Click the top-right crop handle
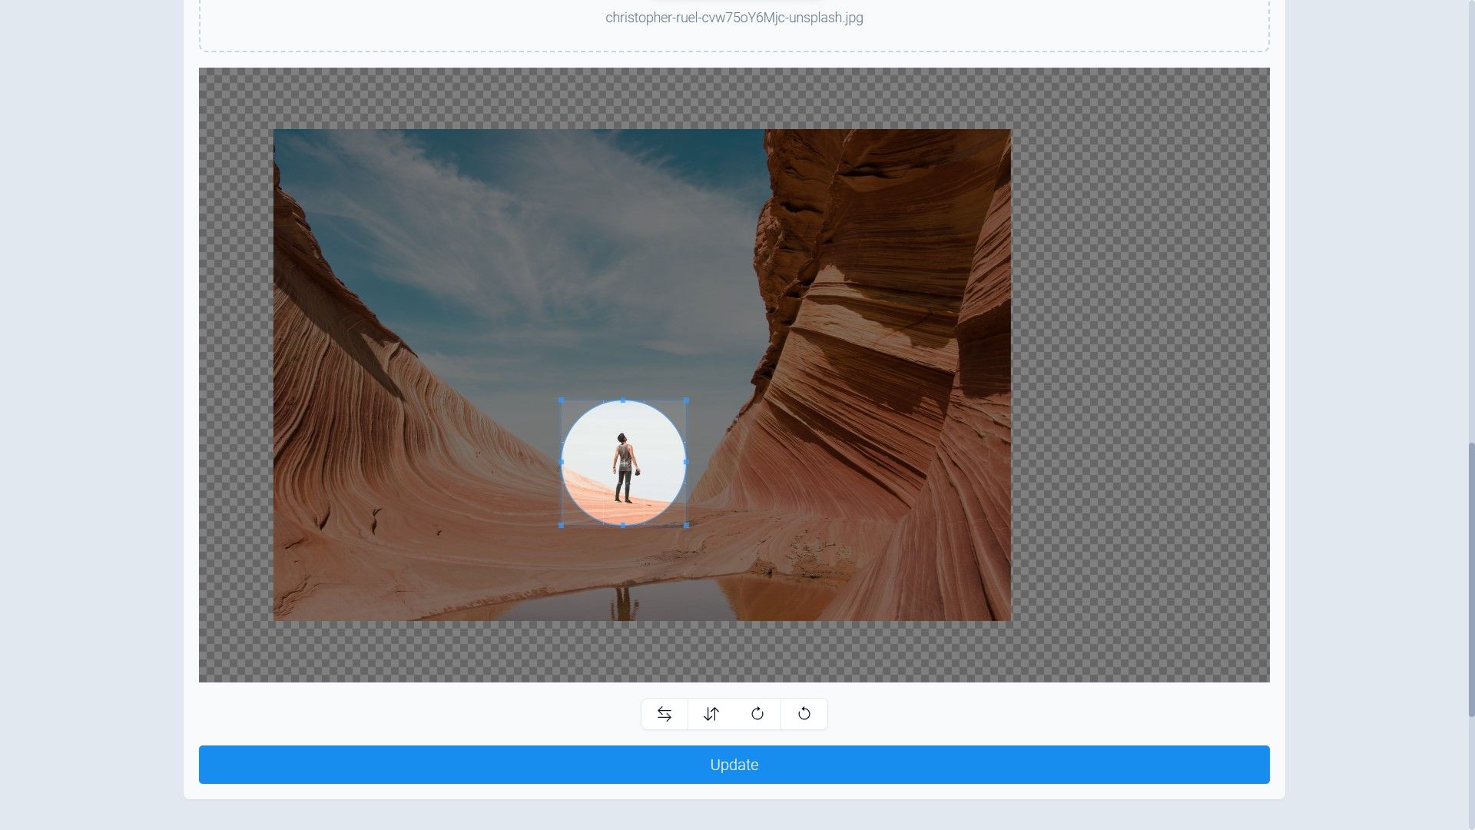 686,400
